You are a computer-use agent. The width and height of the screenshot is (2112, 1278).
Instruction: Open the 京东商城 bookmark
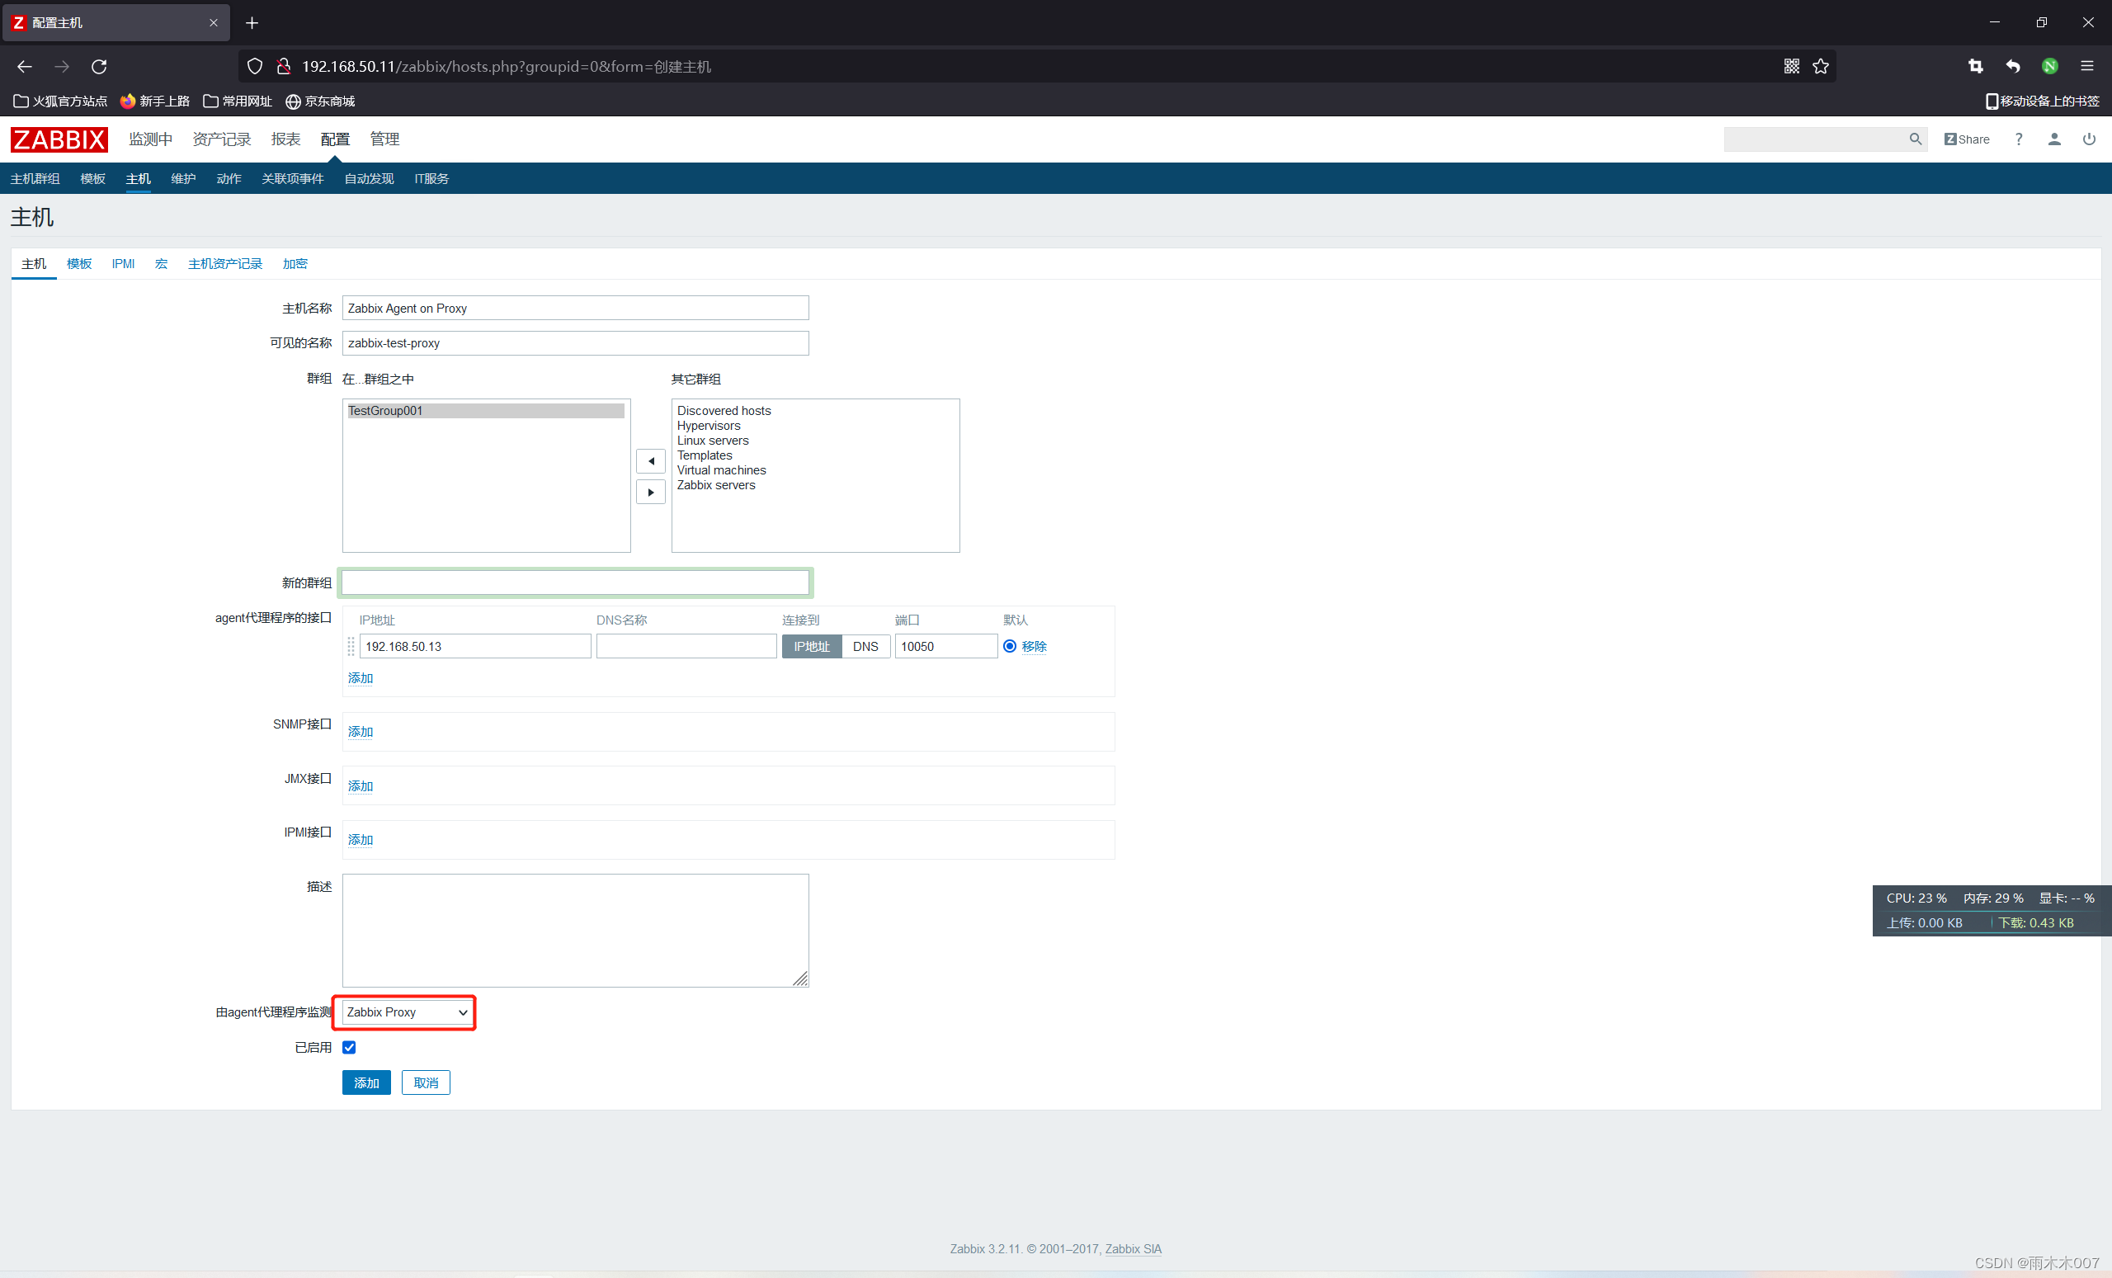[x=320, y=101]
